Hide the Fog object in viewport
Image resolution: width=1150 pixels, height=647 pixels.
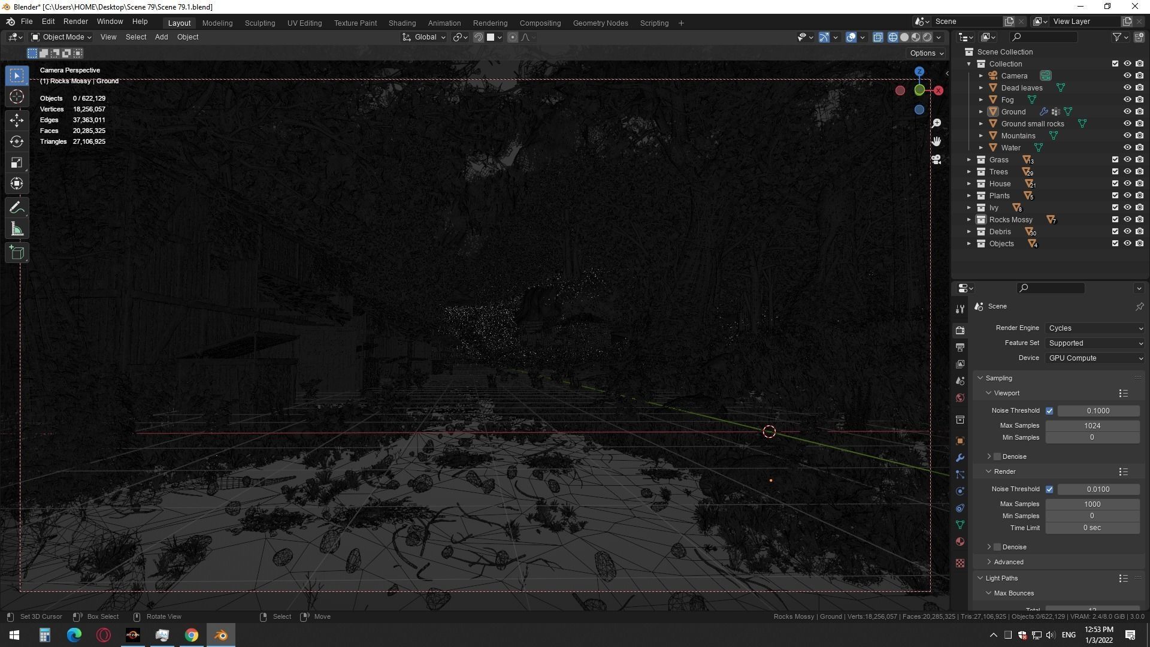point(1127,100)
